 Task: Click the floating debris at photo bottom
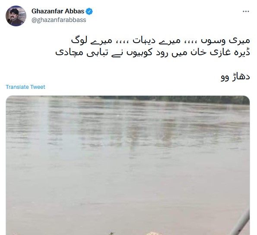(152, 233)
